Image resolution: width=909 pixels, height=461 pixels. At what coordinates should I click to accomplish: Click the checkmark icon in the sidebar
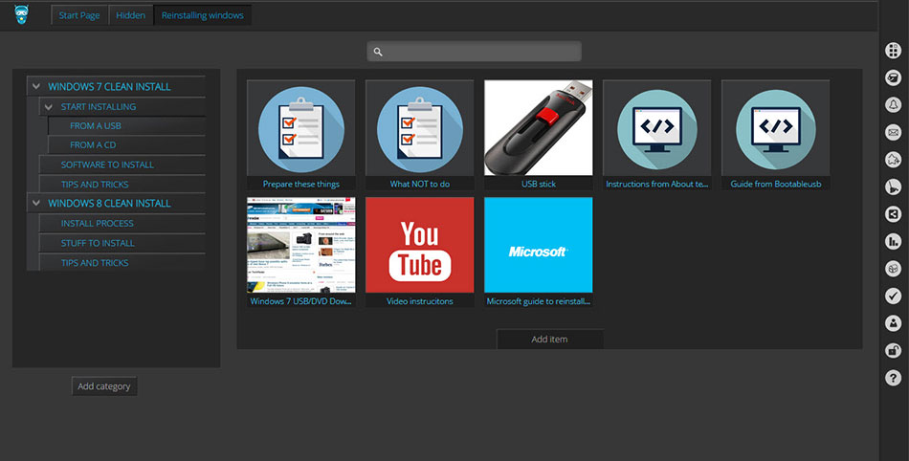[893, 296]
